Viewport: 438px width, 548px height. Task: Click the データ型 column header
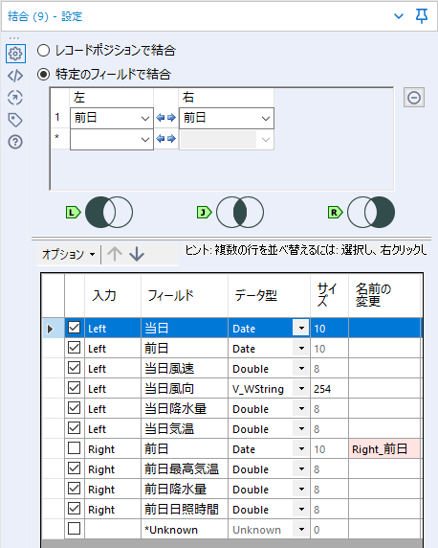pyautogui.click(x=269, y=296)
